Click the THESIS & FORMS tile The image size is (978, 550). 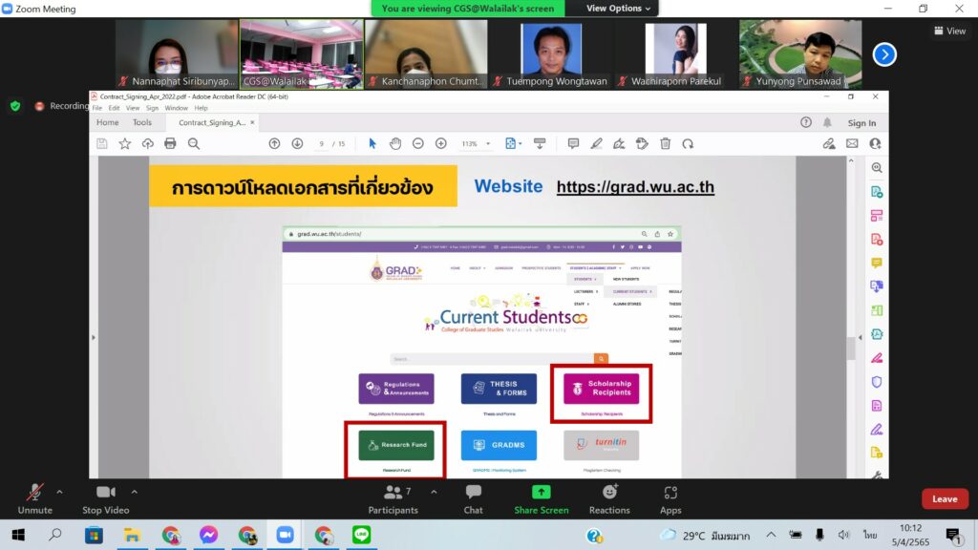point(499,389)
